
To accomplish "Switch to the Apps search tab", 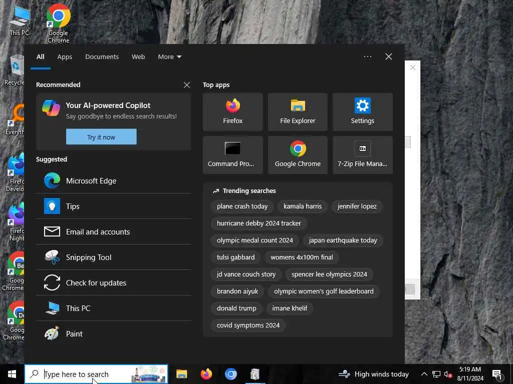I will click(65, 57).
